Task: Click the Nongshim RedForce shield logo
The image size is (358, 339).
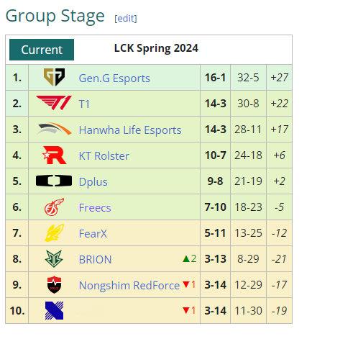Action: 54,284
